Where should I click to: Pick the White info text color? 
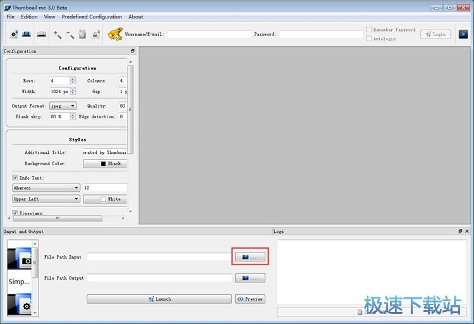105,199
